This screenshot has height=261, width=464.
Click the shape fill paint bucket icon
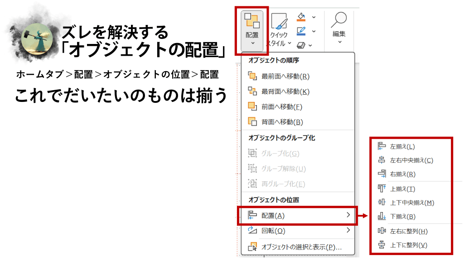[301, 17]
